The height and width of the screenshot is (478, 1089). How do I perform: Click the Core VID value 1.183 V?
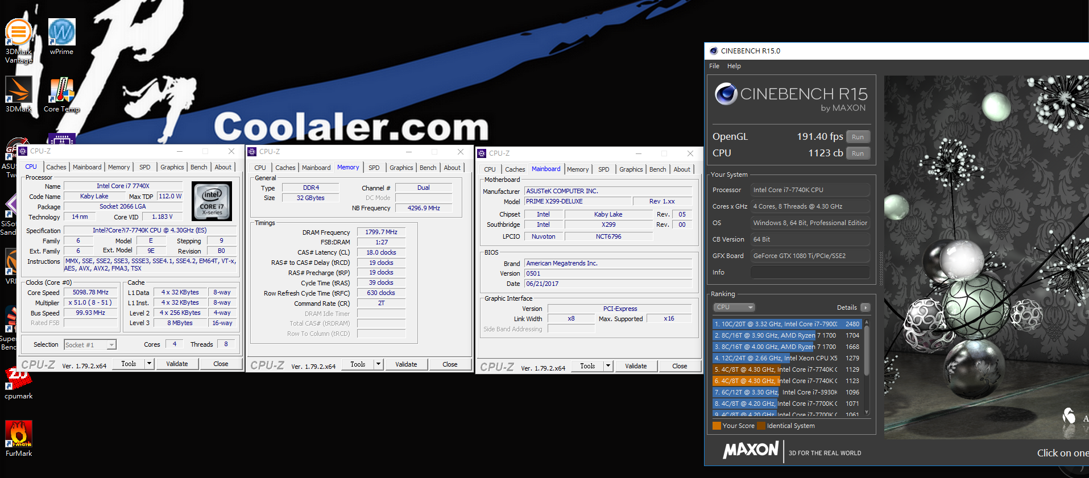pyautogui.click(x=162, y=217)
